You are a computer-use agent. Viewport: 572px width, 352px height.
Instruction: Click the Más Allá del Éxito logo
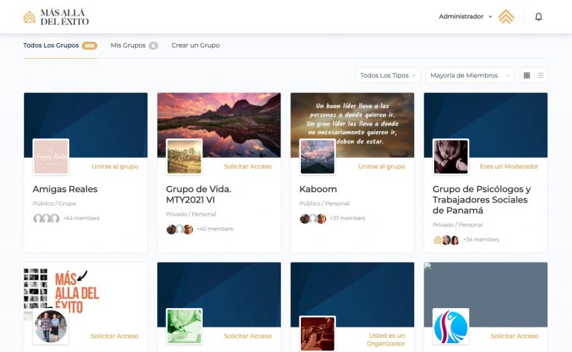[55, 16]
